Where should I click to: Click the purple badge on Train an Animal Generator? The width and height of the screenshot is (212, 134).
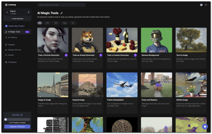click(101, 55)
